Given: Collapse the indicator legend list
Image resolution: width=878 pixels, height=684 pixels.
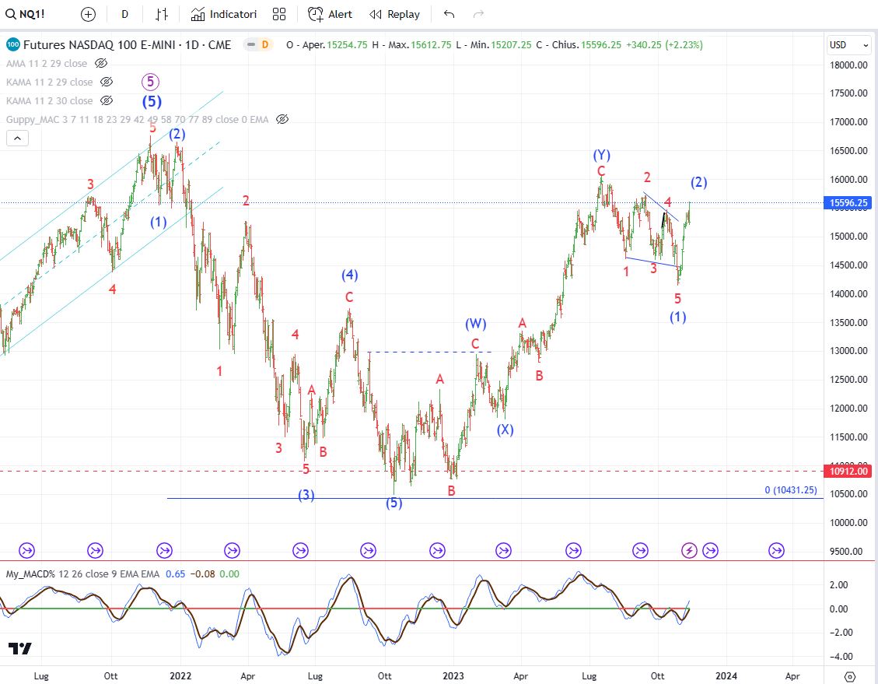Looking at the screenshot, I should pos(17,139).
